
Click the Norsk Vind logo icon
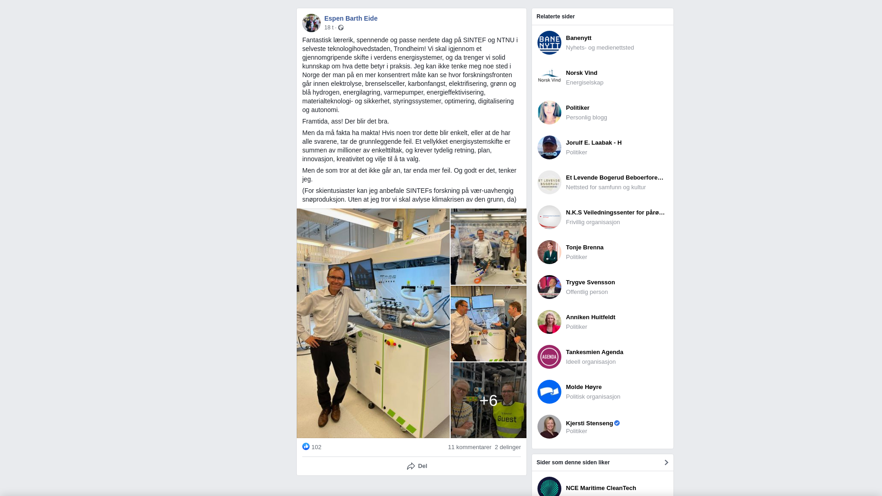coord(549,78)
